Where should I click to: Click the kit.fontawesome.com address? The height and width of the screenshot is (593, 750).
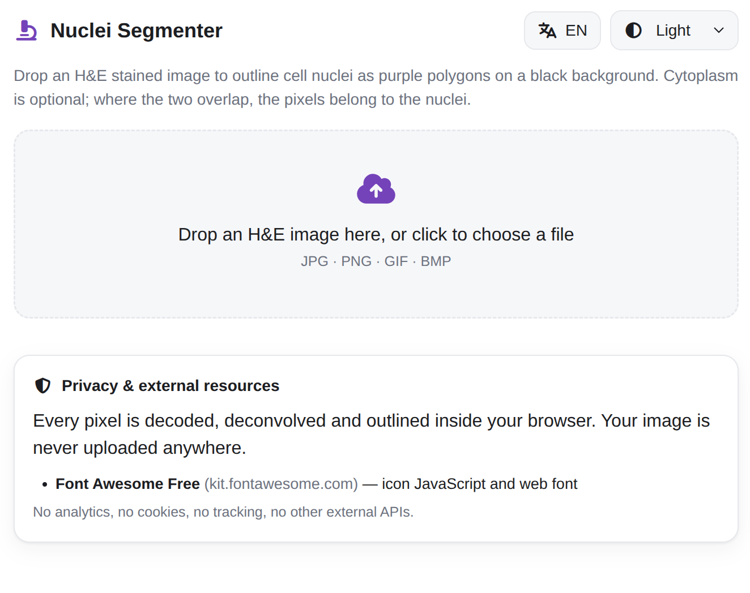coord(281,484)
